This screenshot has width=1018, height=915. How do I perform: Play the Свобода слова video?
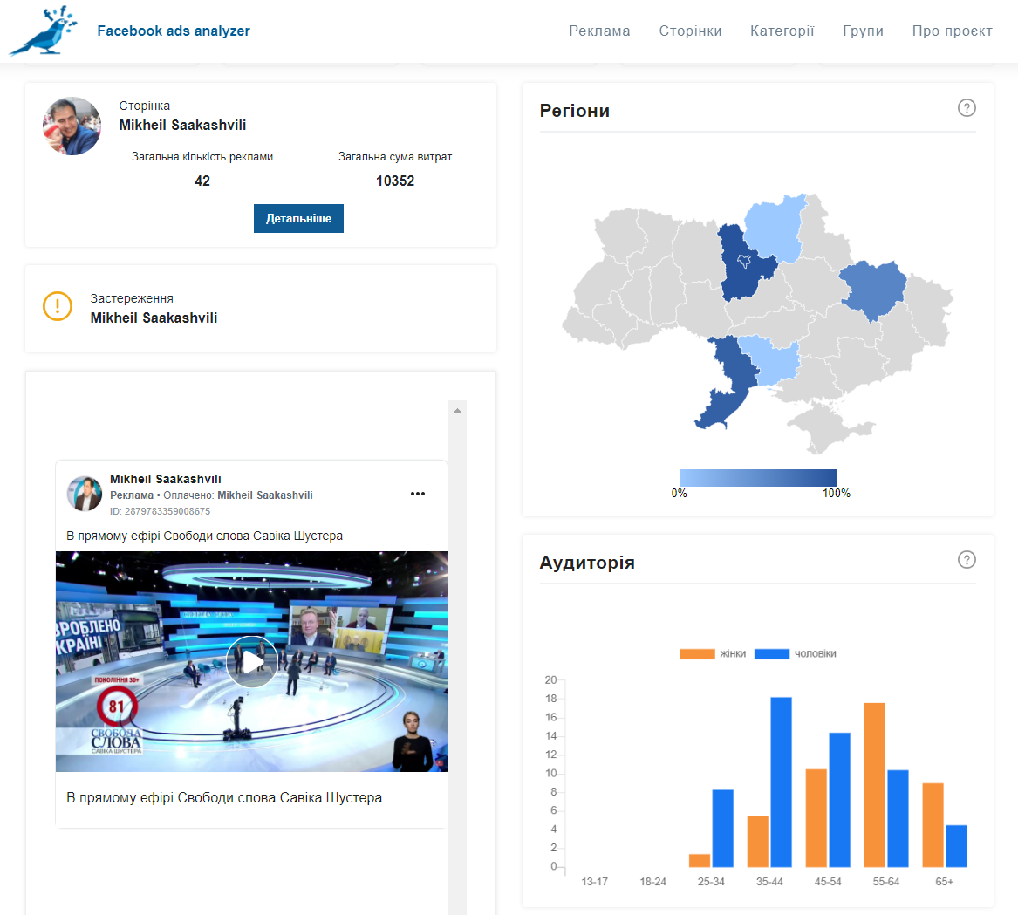252,662
